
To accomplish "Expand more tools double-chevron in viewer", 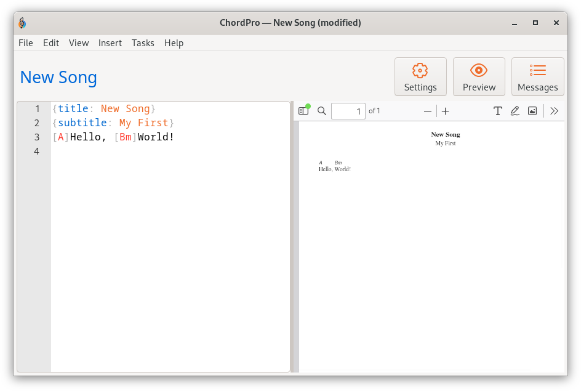I will coord(554,111).
